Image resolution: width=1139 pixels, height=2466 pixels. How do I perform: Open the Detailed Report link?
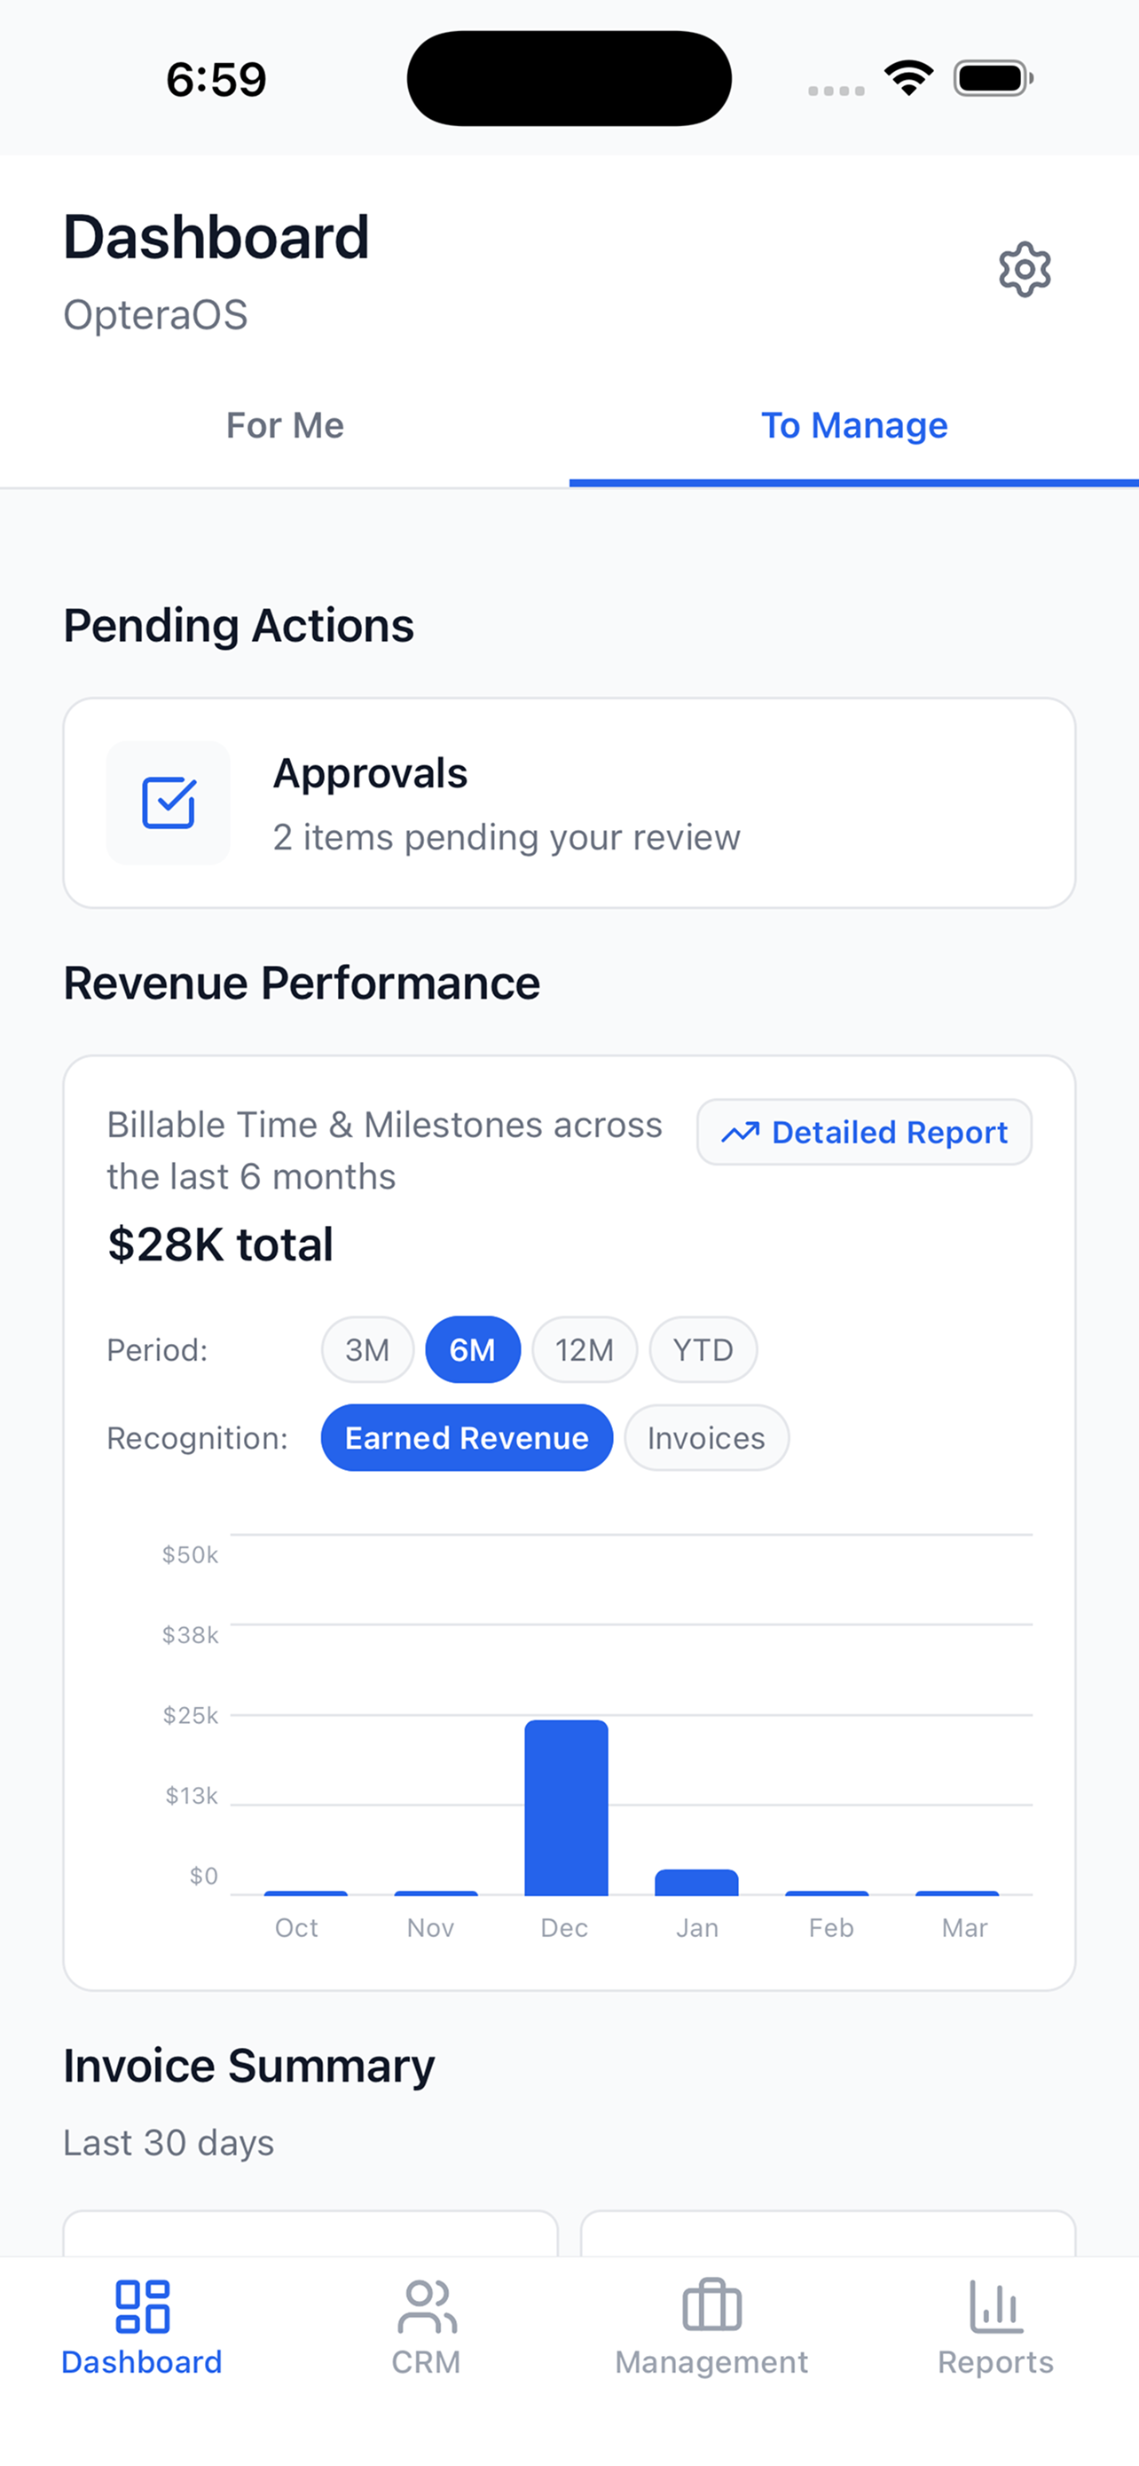[x=865, y=1133]
